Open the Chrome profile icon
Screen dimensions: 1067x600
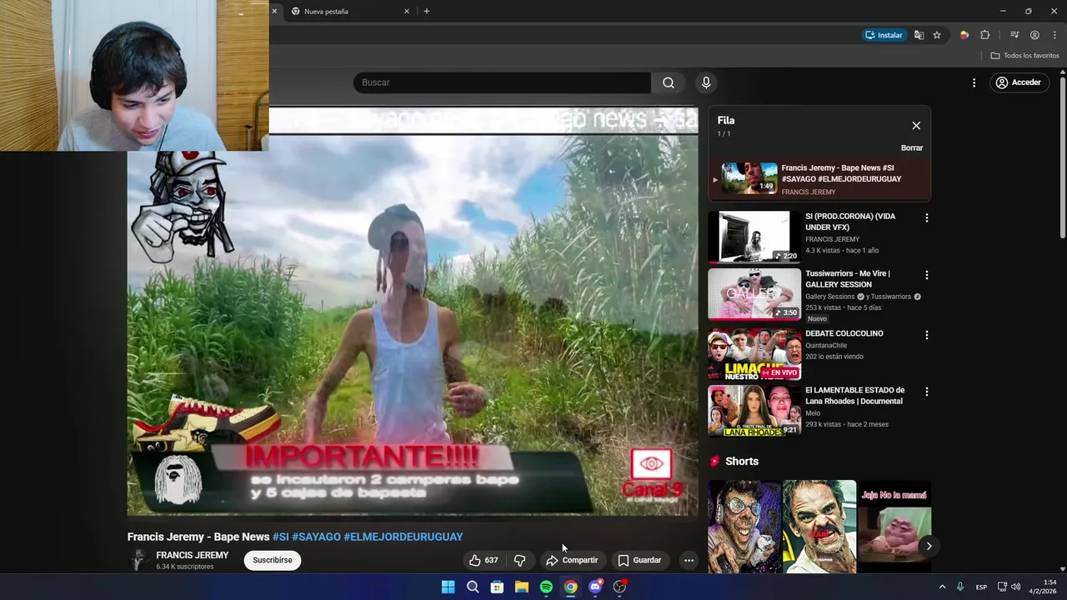1034,35
